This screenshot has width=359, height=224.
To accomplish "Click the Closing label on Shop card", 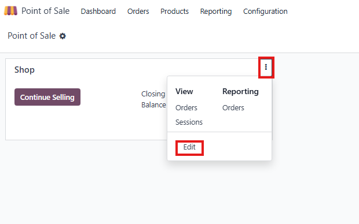I will 153,94.
